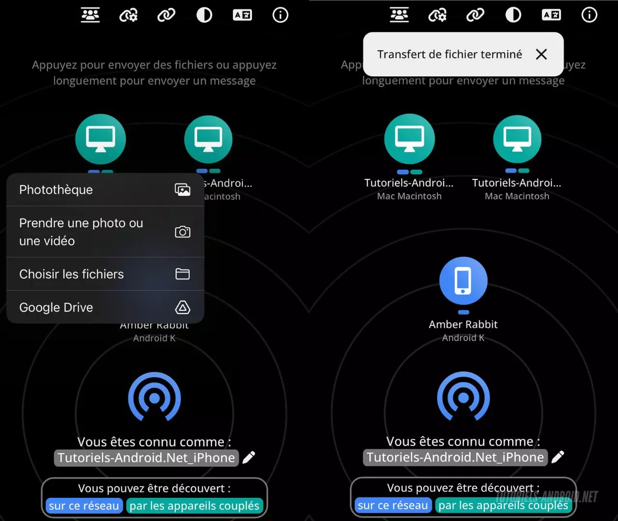
Task: Click the blue antenna icon, left screen
Action: (x=154, y=397)
